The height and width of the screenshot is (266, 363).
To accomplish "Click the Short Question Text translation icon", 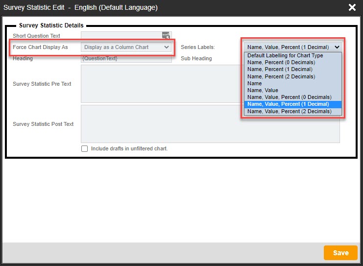I will pos(166,36).
